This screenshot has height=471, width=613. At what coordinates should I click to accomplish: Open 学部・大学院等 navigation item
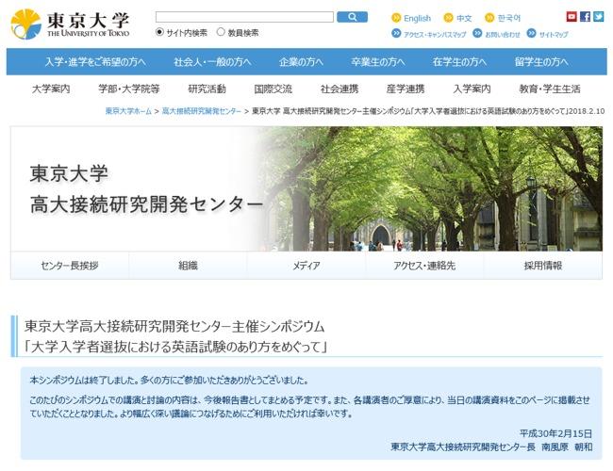(x=129, y=89)
